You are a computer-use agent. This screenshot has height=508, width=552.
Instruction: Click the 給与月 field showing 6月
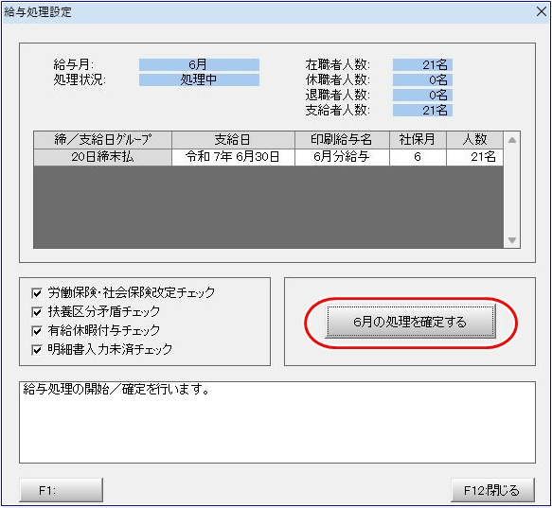(x=199, y=64)
